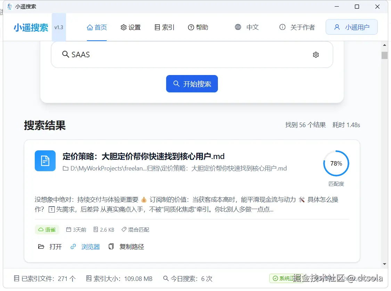
Task: Click the link chain icon next to 浏览器
Action: (73, 247)
